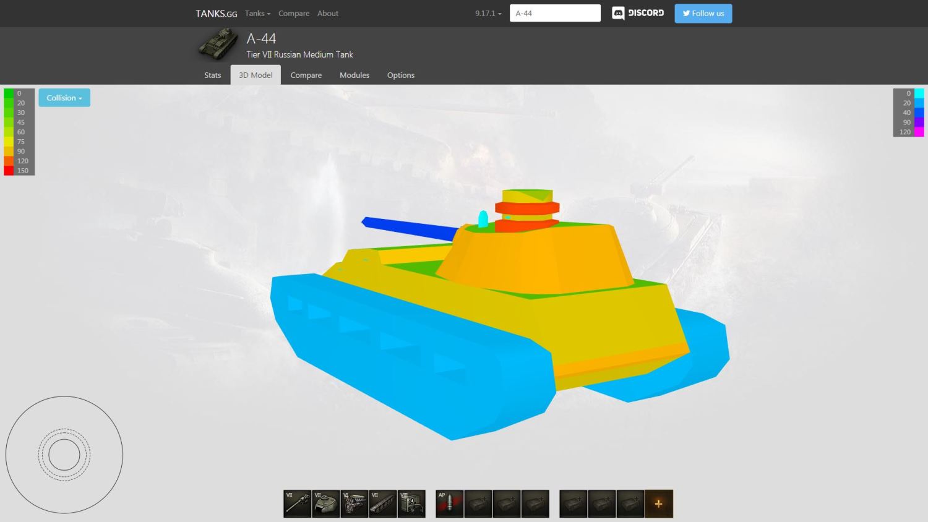Switch to the Options tab
928x522 pixels.
pyautogui.click(x=400, y=75)
